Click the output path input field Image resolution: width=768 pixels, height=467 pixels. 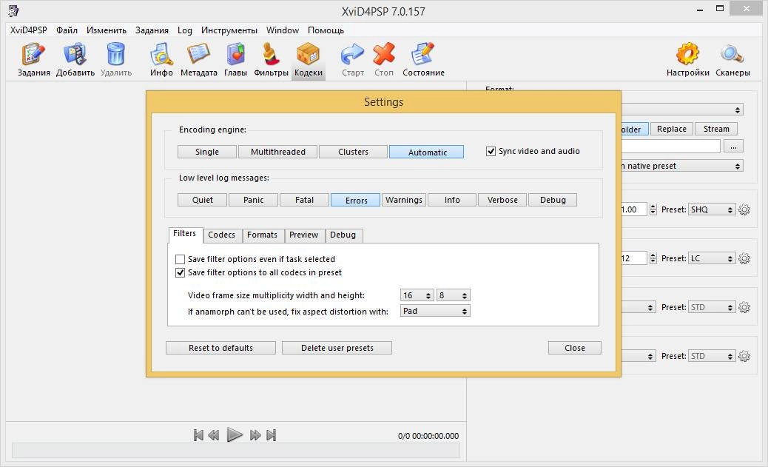670,147
